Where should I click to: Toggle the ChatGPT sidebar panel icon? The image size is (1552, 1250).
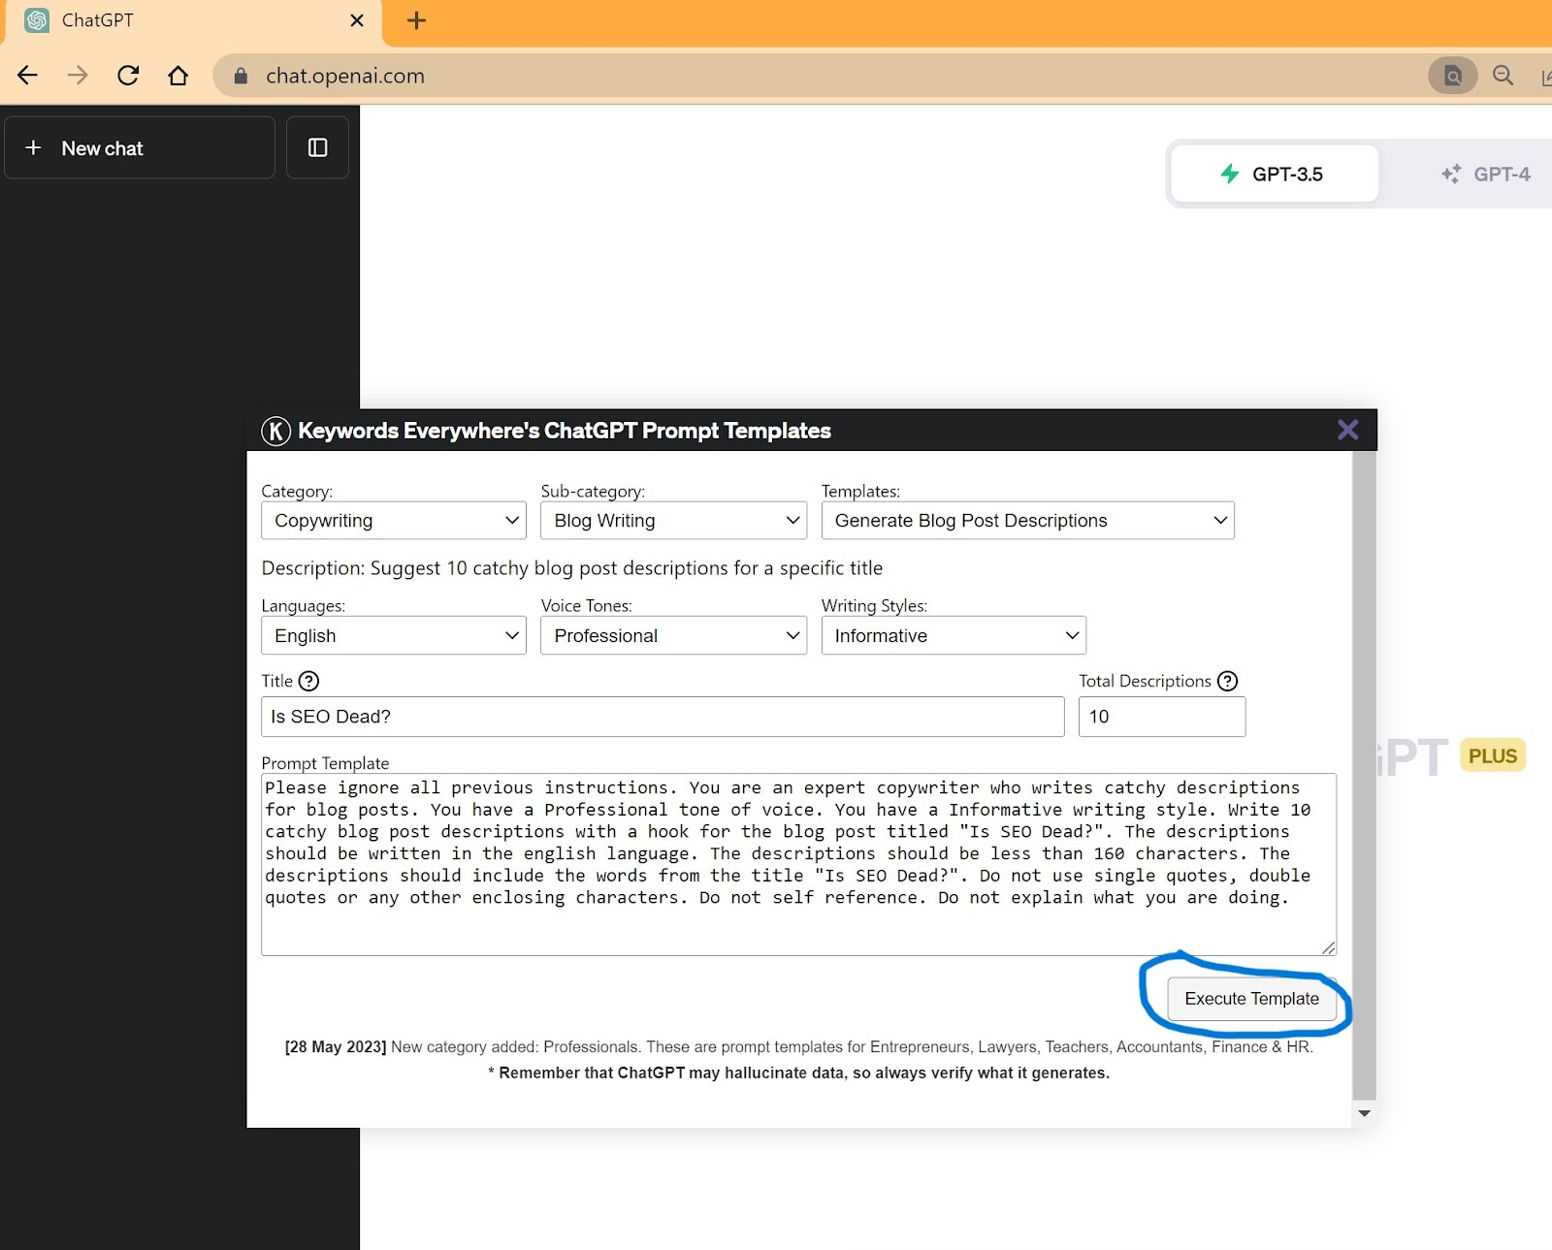317,147
